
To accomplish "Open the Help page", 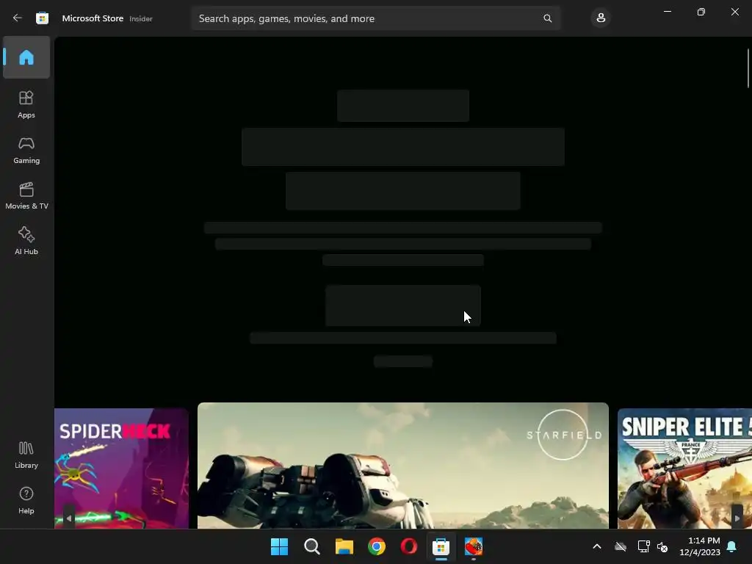I will 26,501.
